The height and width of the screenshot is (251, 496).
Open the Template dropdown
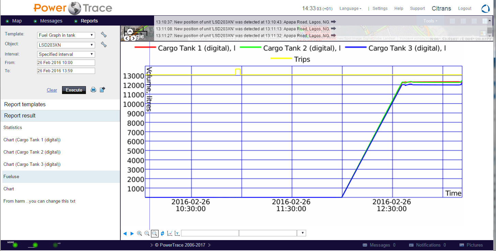tap(66, 35)
